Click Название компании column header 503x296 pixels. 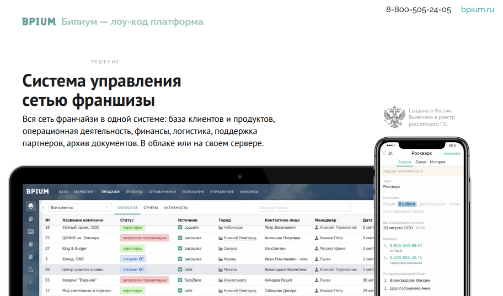pyautogui.click(x=83, y=220)
